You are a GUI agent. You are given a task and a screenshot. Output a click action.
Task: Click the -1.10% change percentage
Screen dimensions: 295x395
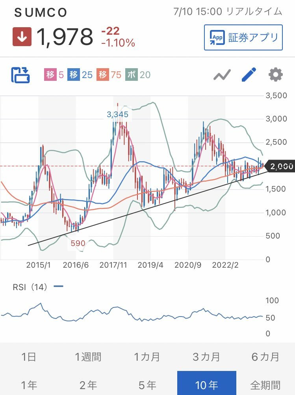(118, 43)
